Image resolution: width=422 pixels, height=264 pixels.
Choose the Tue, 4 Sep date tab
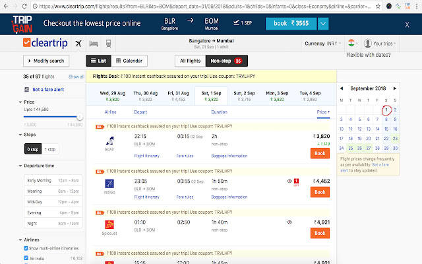point(310,96)
